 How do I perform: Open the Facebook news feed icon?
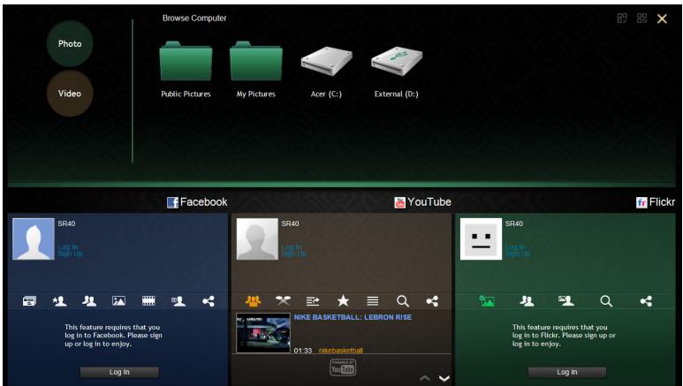click(29, 301)
